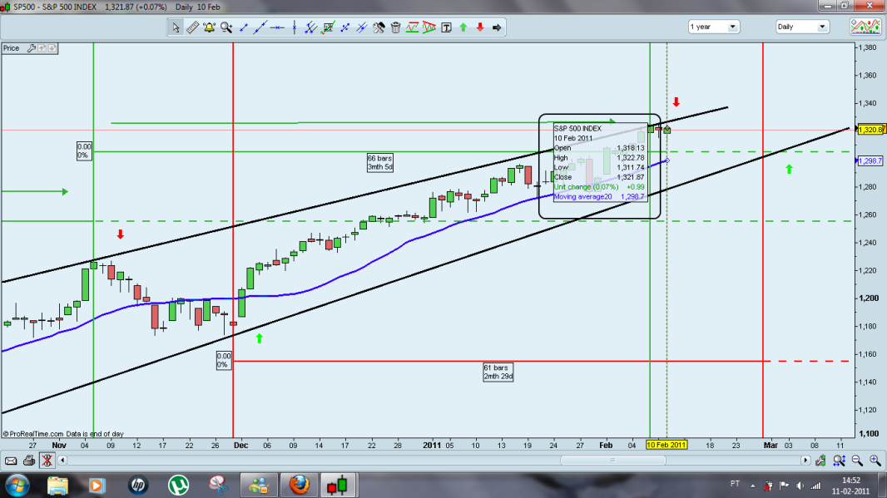Click the trash bin delete tool
This screenshot has height=498, width=887.
pos(395,27)
